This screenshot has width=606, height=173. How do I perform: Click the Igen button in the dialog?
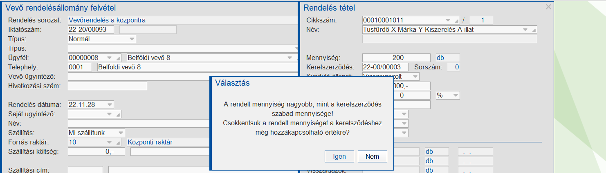click(339, 156)
